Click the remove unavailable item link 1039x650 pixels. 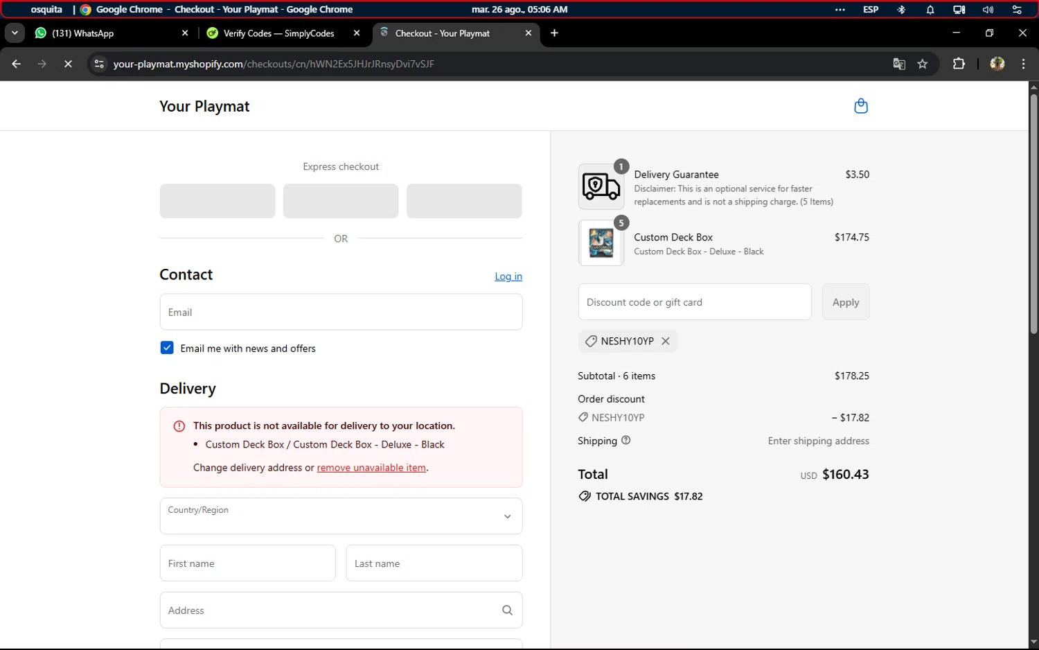pyautogui.click(x=371, y=468)
